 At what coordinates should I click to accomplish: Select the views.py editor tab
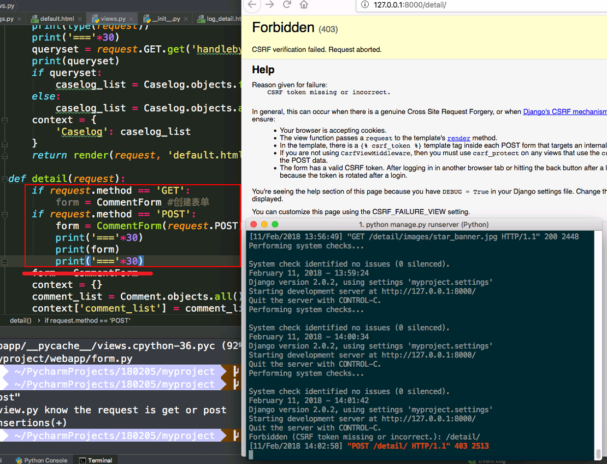[x=113, y=19]
